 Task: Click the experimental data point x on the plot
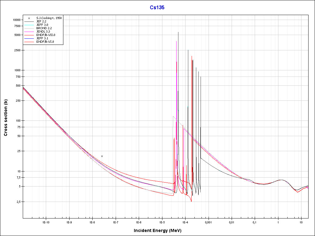tap(102, 156)
